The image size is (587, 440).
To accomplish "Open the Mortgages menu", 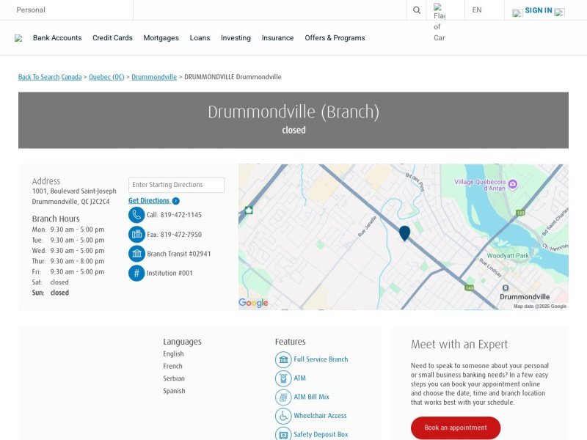I will coord(161,38).
